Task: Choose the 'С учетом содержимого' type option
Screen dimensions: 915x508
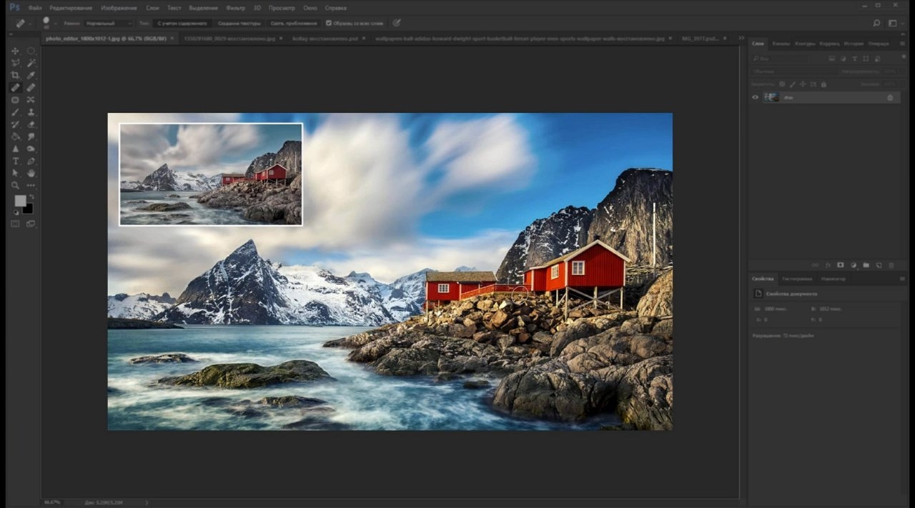Action: point(182,23)
